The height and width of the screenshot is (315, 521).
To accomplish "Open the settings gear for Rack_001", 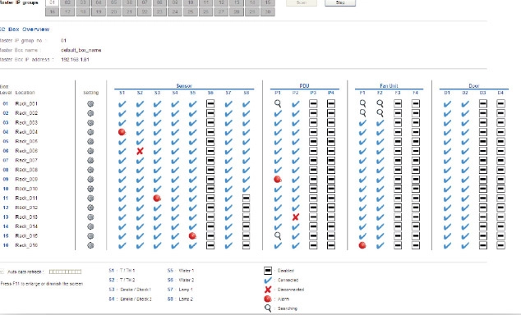I will point(90,104).
